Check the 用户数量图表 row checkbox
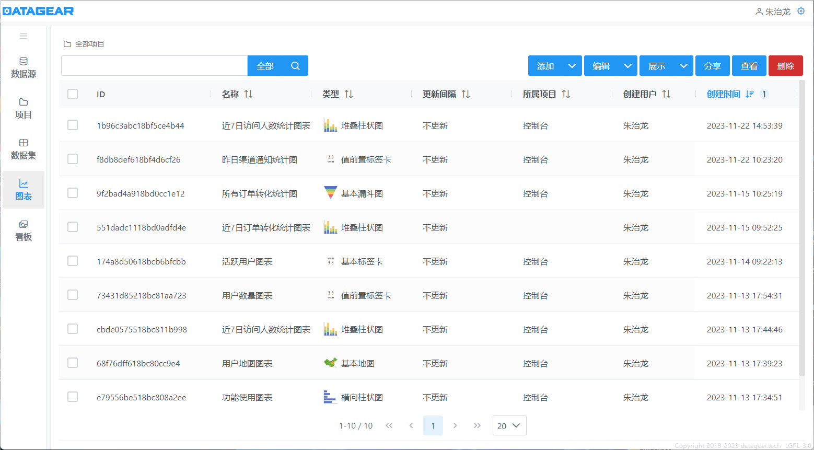 tap(73, 295)
